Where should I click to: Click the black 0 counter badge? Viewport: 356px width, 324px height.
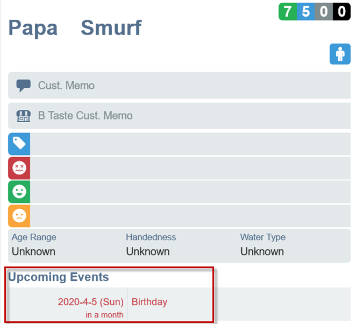pyautogui.click(x=341, y=12)
